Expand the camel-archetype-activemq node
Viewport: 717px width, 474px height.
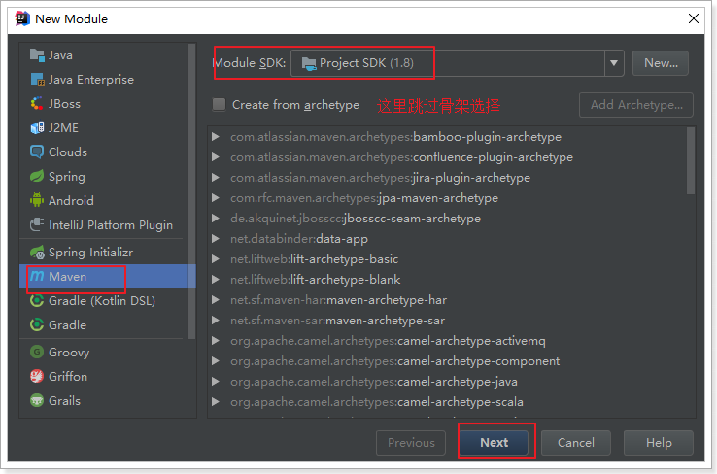point(216,341)
